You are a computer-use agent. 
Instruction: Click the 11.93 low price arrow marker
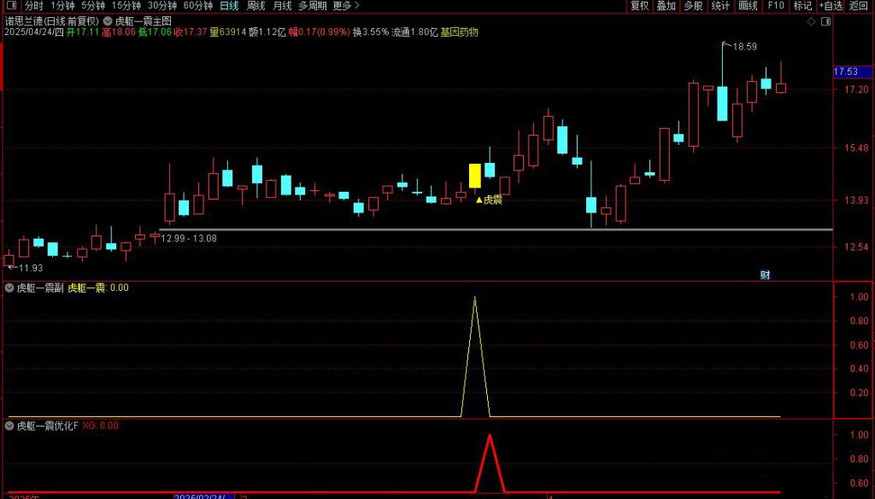coord(10,267)
